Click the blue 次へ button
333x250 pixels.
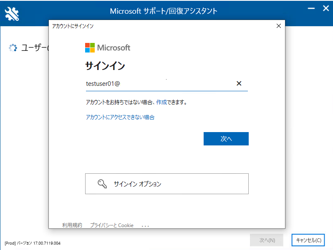click(226, 139)
